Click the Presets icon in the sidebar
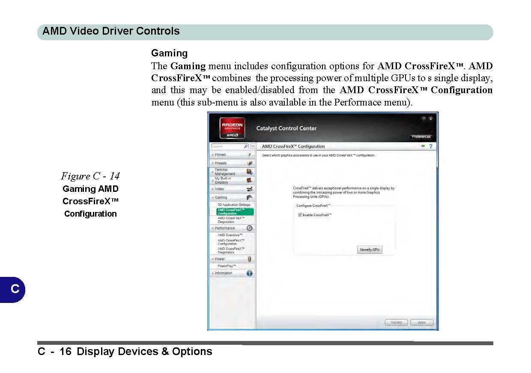 coord(250,163)
